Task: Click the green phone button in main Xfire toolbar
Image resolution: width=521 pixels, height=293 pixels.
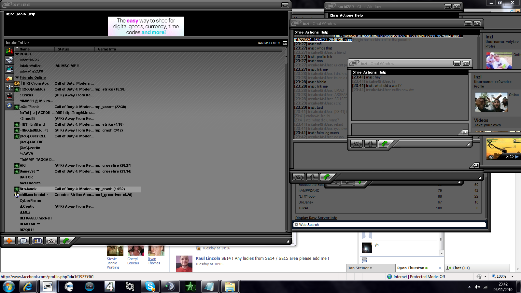Action: (x=66, y=241)
